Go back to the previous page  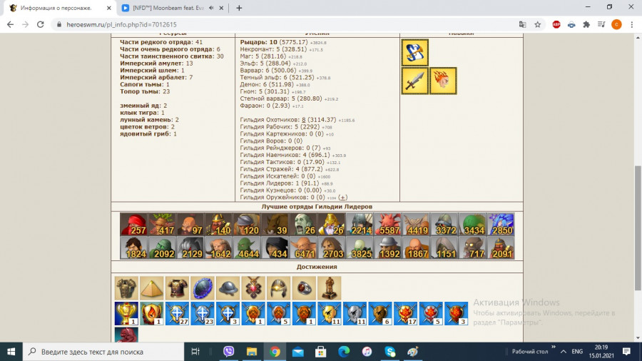[x=10, y=24]
